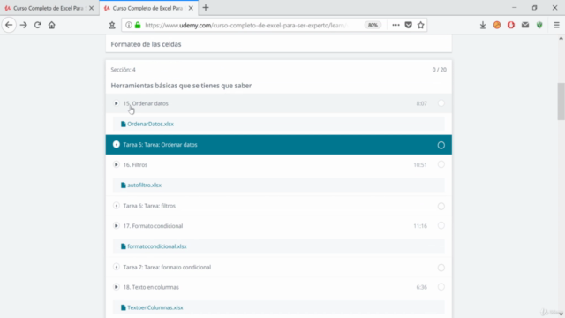This screenshot has width=565, height=318.
Task: Click the vertical scrollbar thumb
Action: tap(561, 102)
